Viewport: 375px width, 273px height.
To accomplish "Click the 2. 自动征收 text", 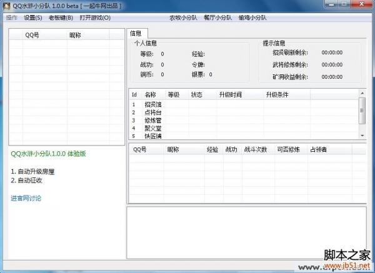I will click(x=26, y=181).
